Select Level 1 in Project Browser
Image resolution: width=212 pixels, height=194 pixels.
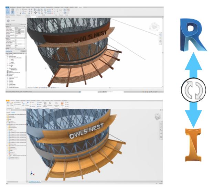[x=12, y=59]
